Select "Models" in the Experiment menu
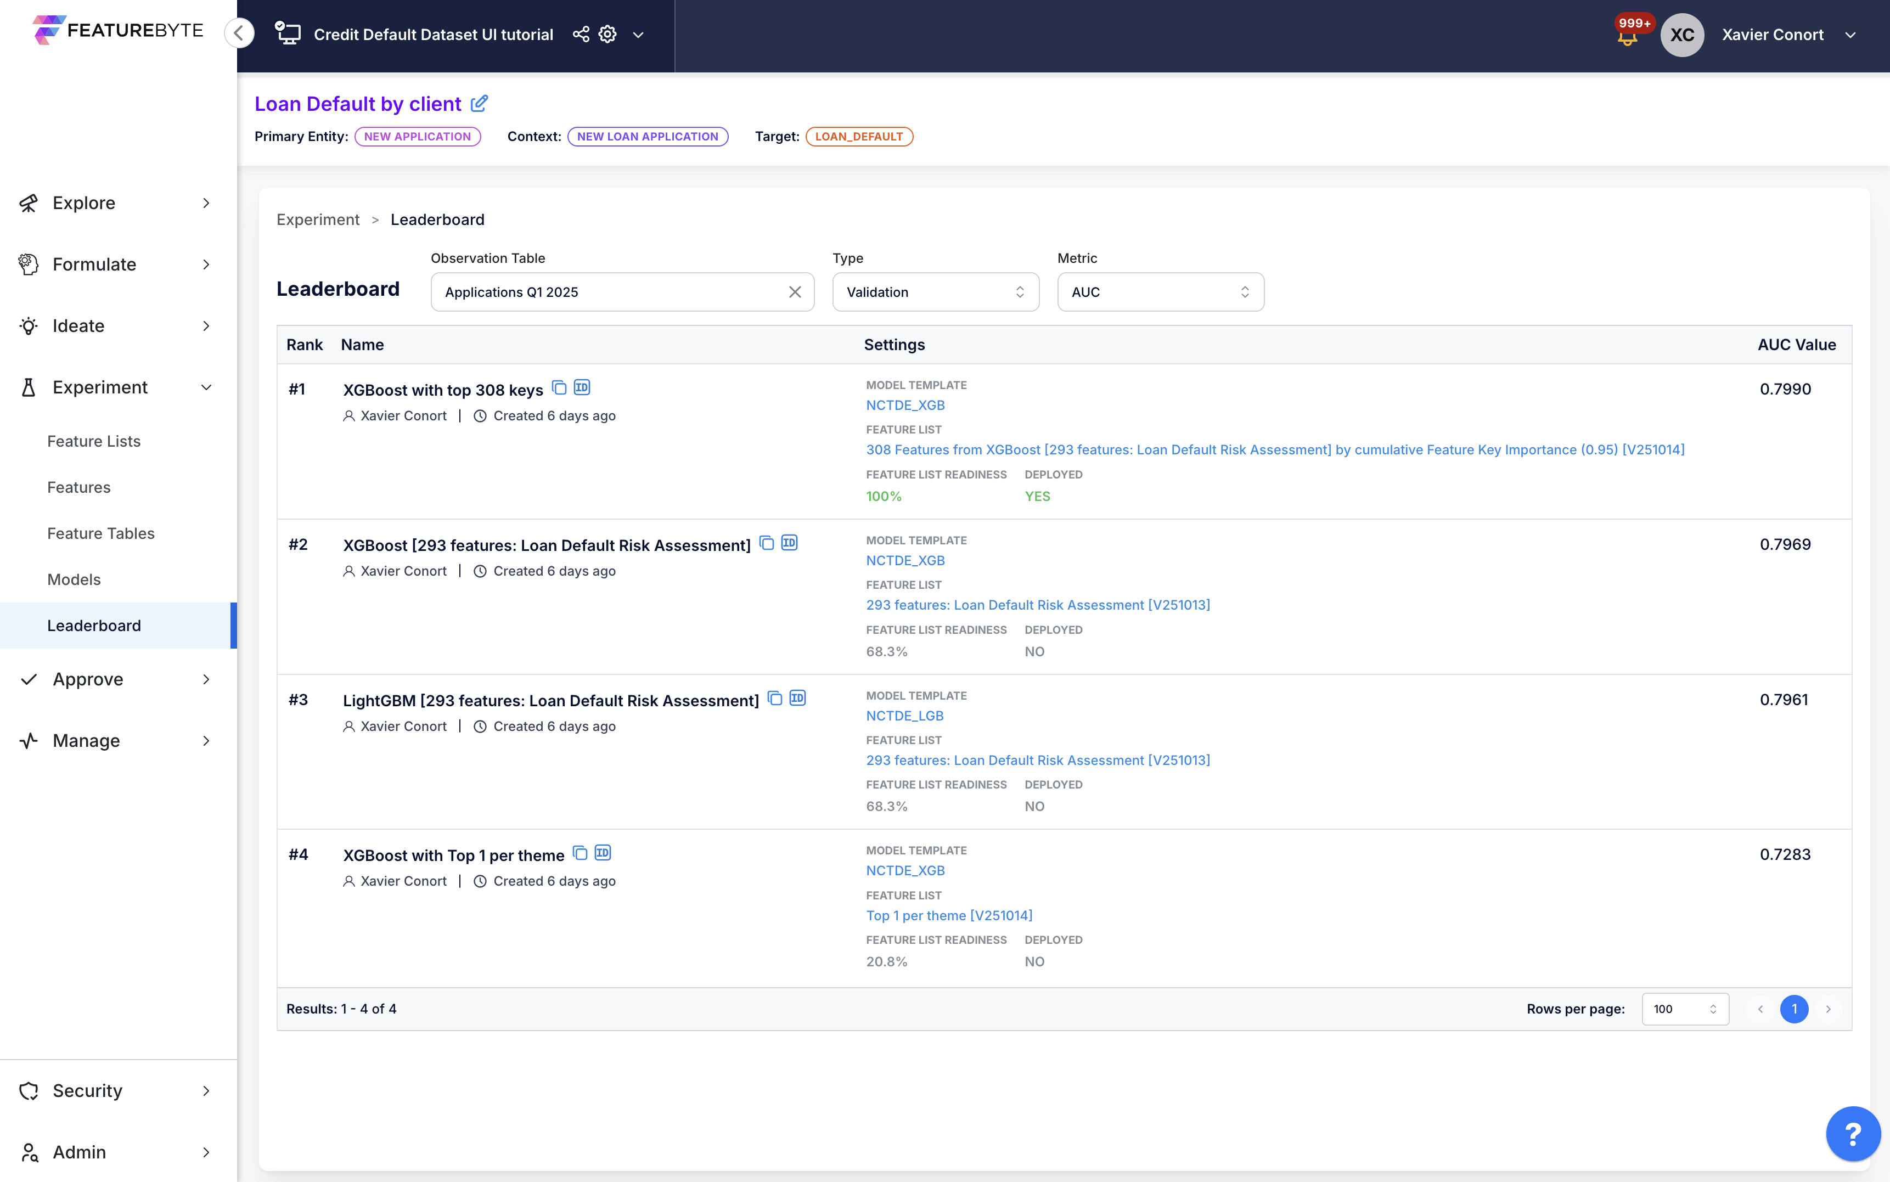This screenshot has height=1182, width=1890. coord(74,579)
